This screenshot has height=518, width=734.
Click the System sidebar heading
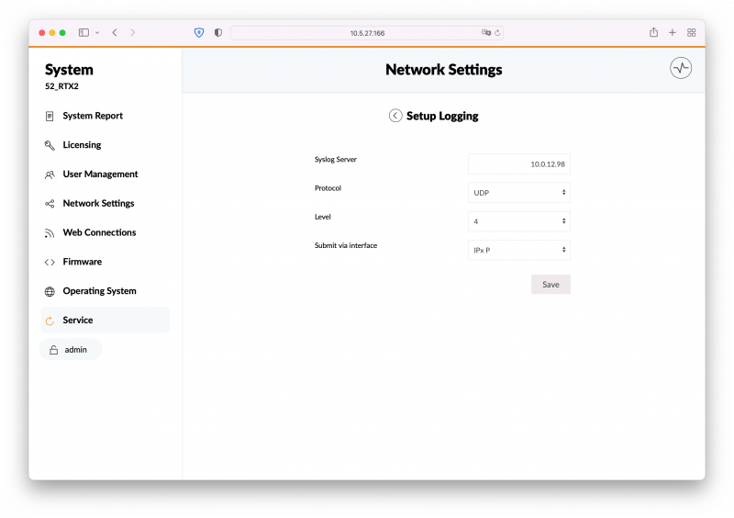(69, 70)
